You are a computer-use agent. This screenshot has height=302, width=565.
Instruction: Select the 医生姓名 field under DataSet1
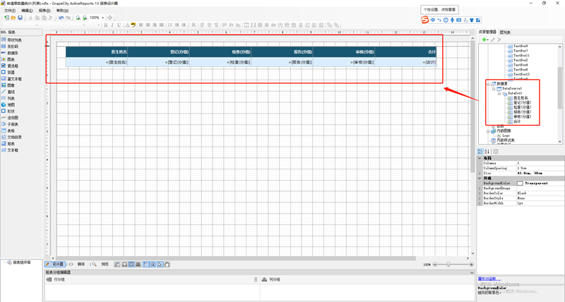tap(521, 97)
